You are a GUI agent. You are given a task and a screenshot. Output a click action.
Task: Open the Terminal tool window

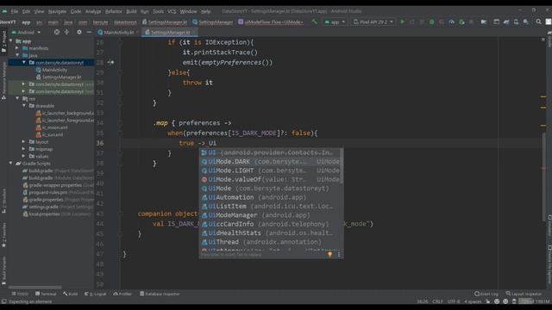tap(46, 294)
